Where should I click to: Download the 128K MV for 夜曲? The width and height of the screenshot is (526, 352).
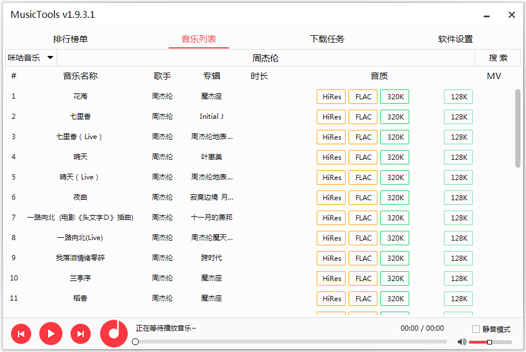pos(458,197)
